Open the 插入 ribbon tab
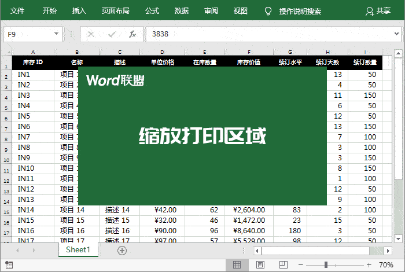This screenshot has width=405, height=272. click(79, 11)
